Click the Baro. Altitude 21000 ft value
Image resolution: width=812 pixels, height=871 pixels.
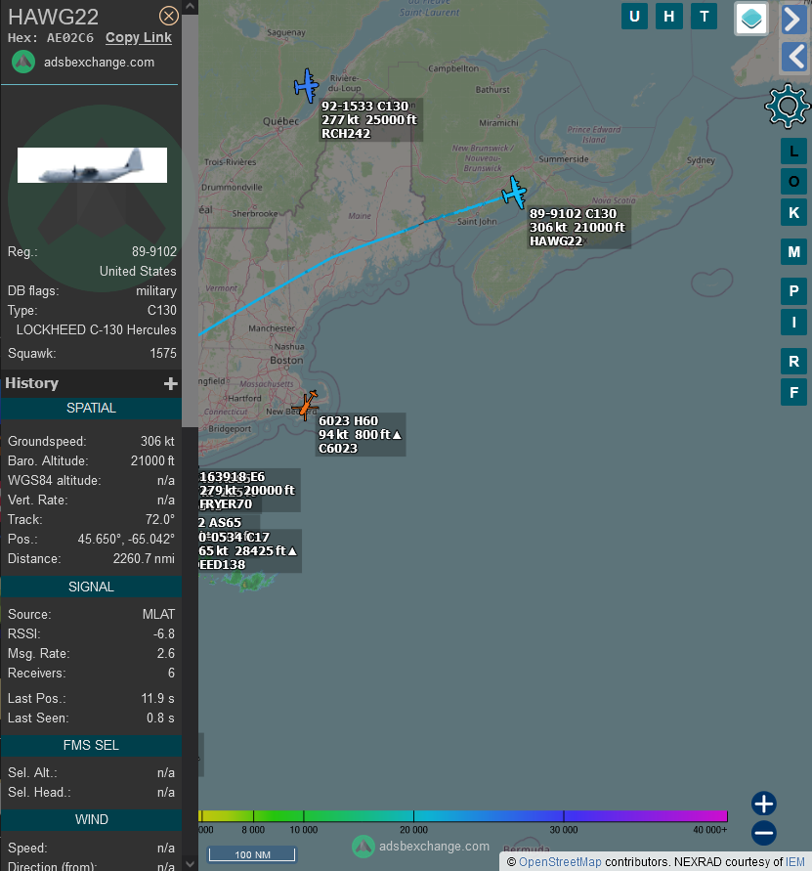tap(152, 461)
